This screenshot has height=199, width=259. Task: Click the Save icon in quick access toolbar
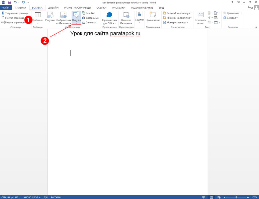9,2
